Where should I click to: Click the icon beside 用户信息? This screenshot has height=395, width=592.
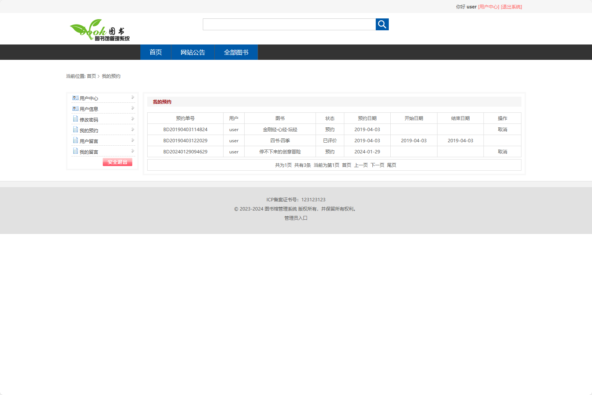(x=76, y=109)
